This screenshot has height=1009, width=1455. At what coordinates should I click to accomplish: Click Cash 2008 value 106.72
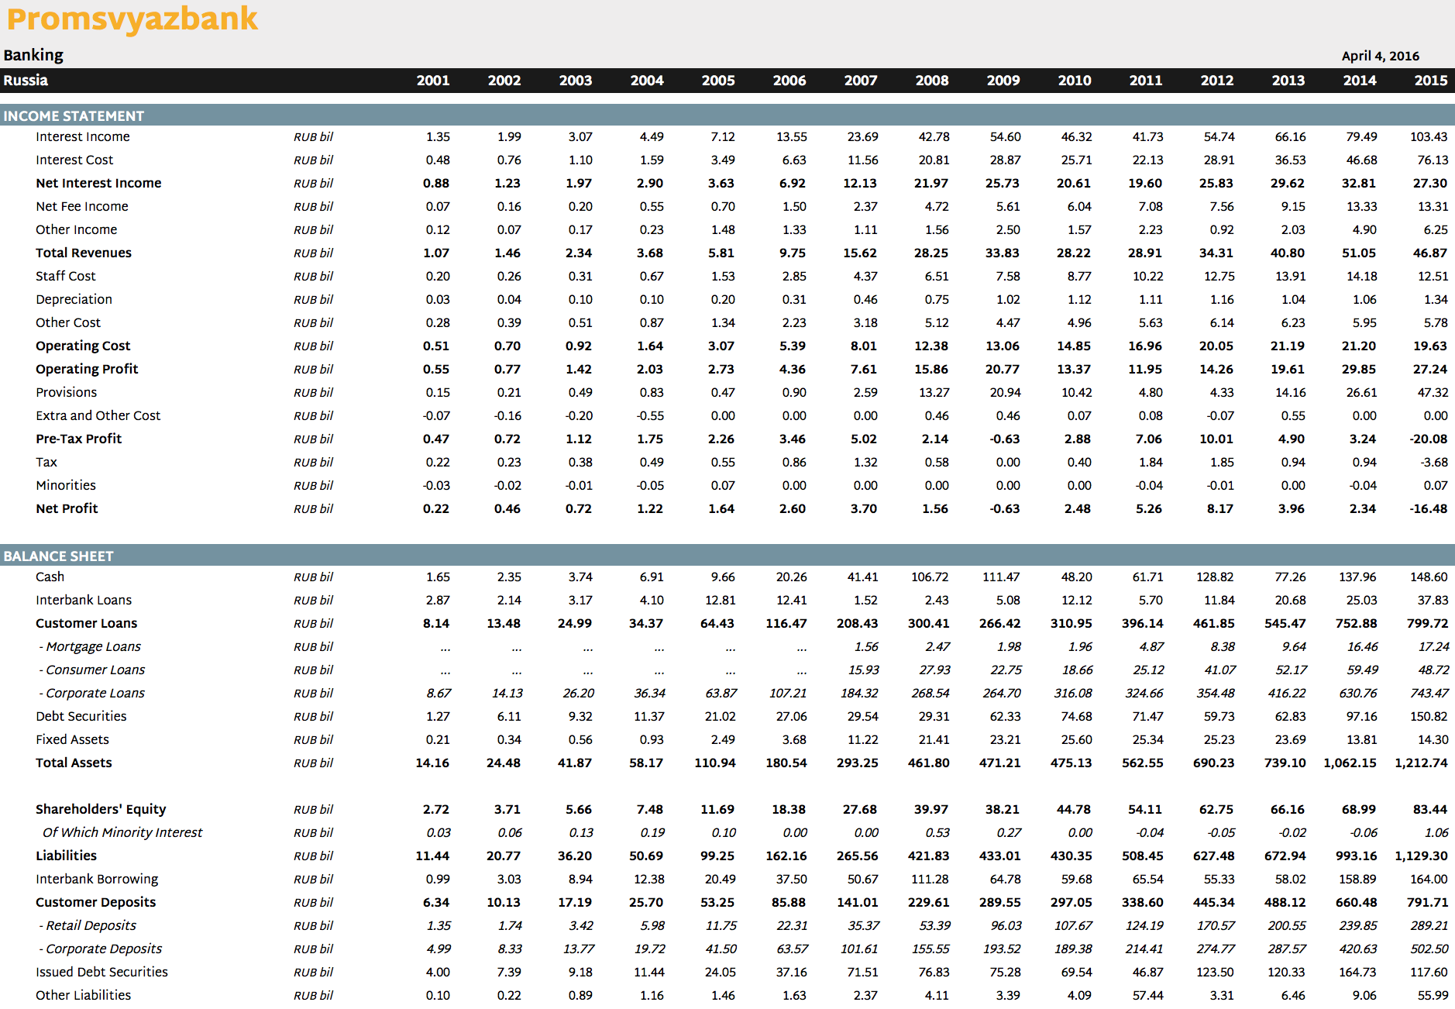click(x=930, y=577)
